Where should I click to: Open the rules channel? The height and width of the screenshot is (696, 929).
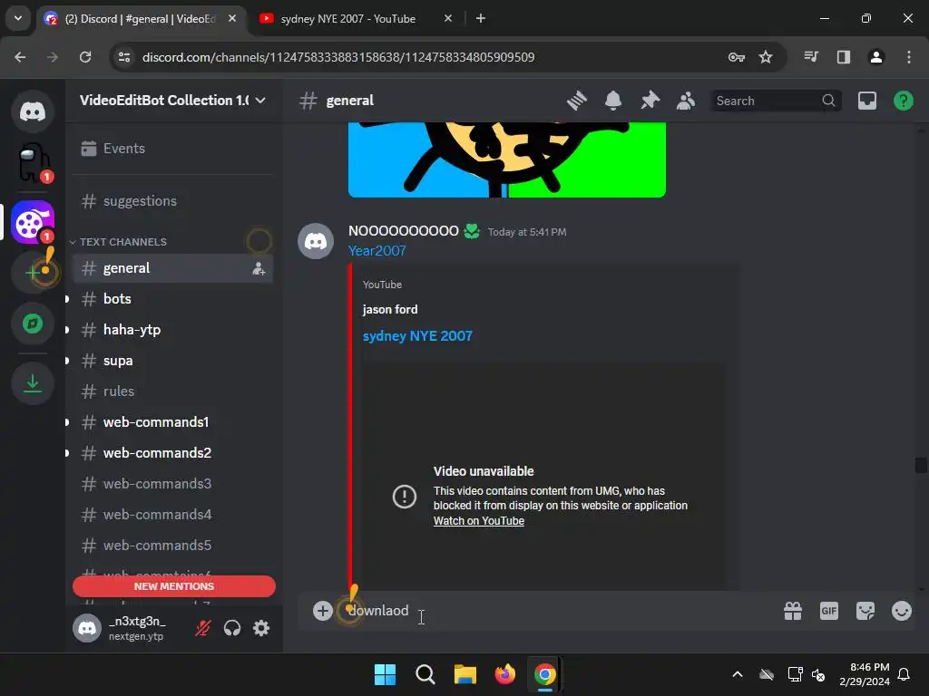pyautogui.click(x=172, y=391)
